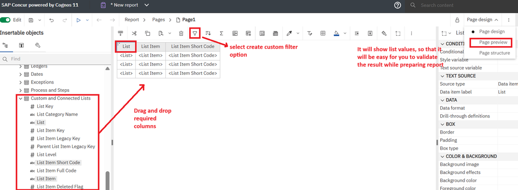This screenshot has height=190, width=518.
Task: Open the Paste options dropdown arrow
Action: point(170,33)
